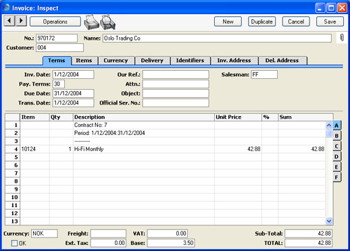This screenshot has height=251, width=350.
Task: Click the Period 1/12/2004:31/12/2004 description
Action: [109, 133]
